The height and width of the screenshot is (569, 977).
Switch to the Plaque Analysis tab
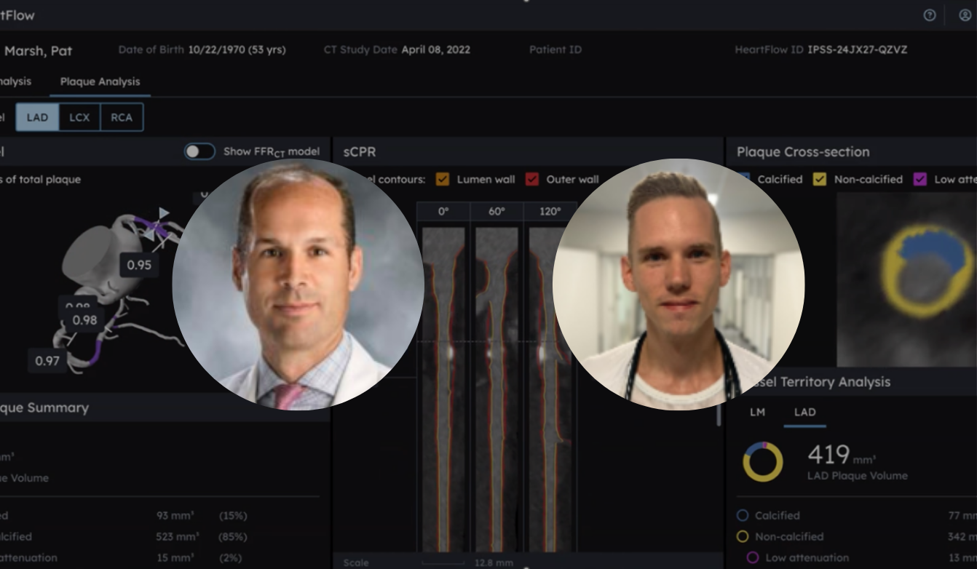click(x=100, y=81)
